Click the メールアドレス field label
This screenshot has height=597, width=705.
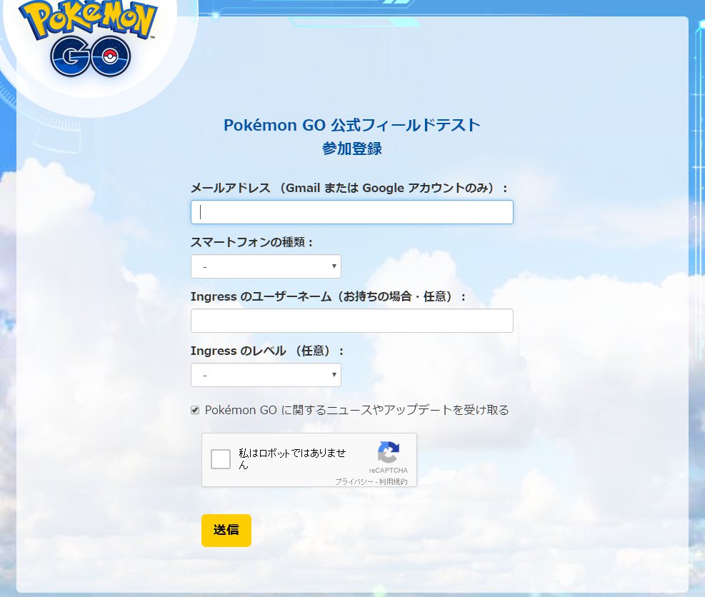pos(349,188)
